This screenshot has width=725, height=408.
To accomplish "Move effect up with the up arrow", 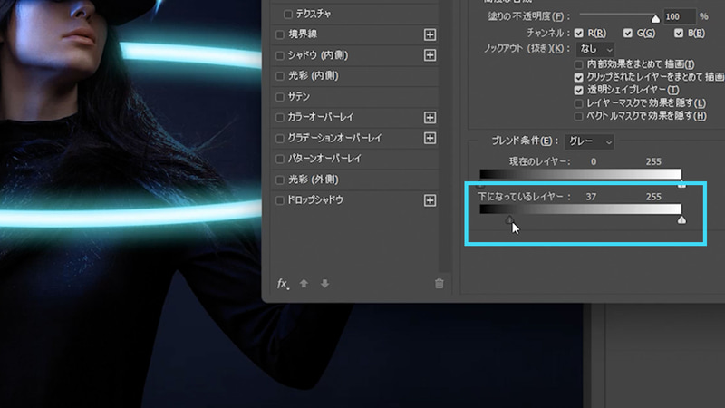I will click(x=304, y=284).
